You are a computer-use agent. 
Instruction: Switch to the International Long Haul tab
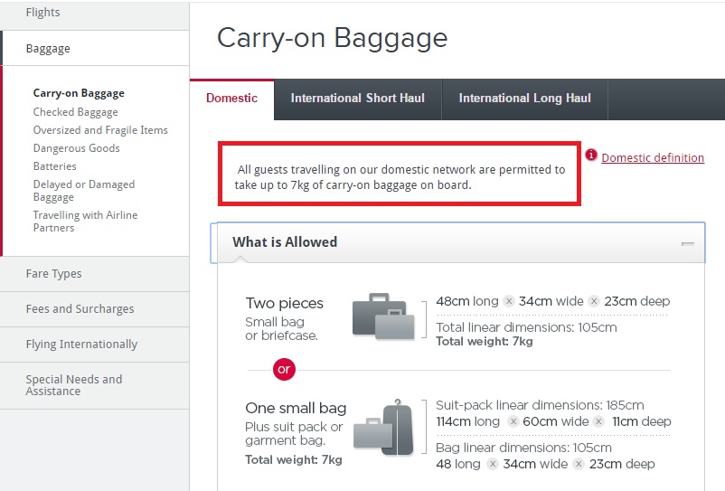(525, 99)
